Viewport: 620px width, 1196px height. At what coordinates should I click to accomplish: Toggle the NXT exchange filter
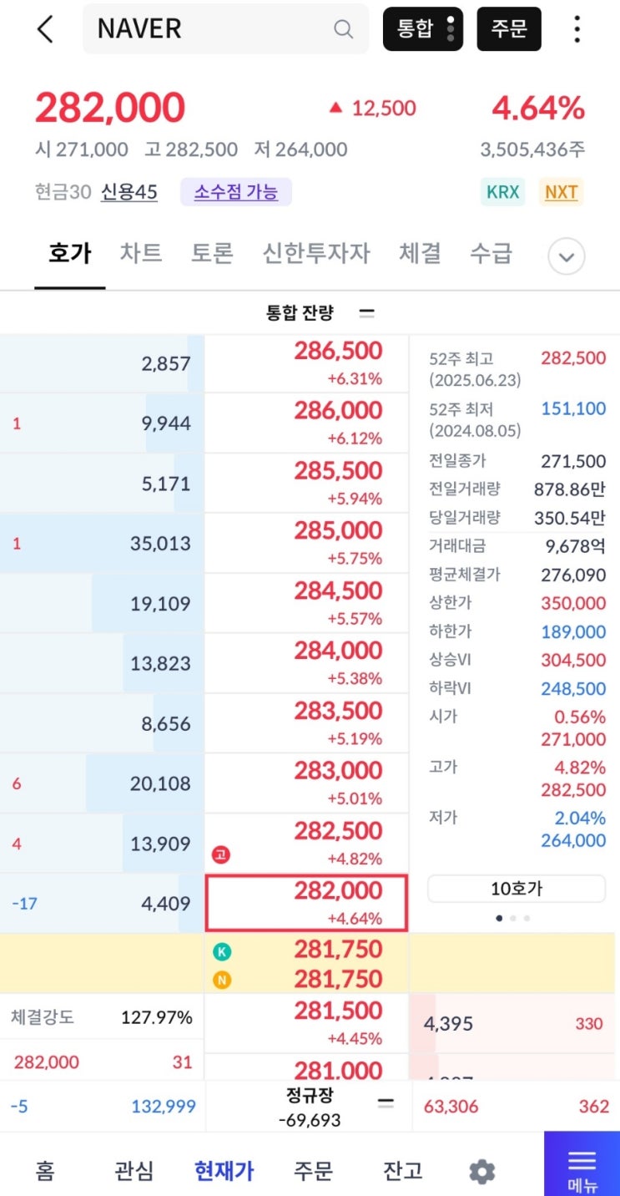(x=561, y=192)
